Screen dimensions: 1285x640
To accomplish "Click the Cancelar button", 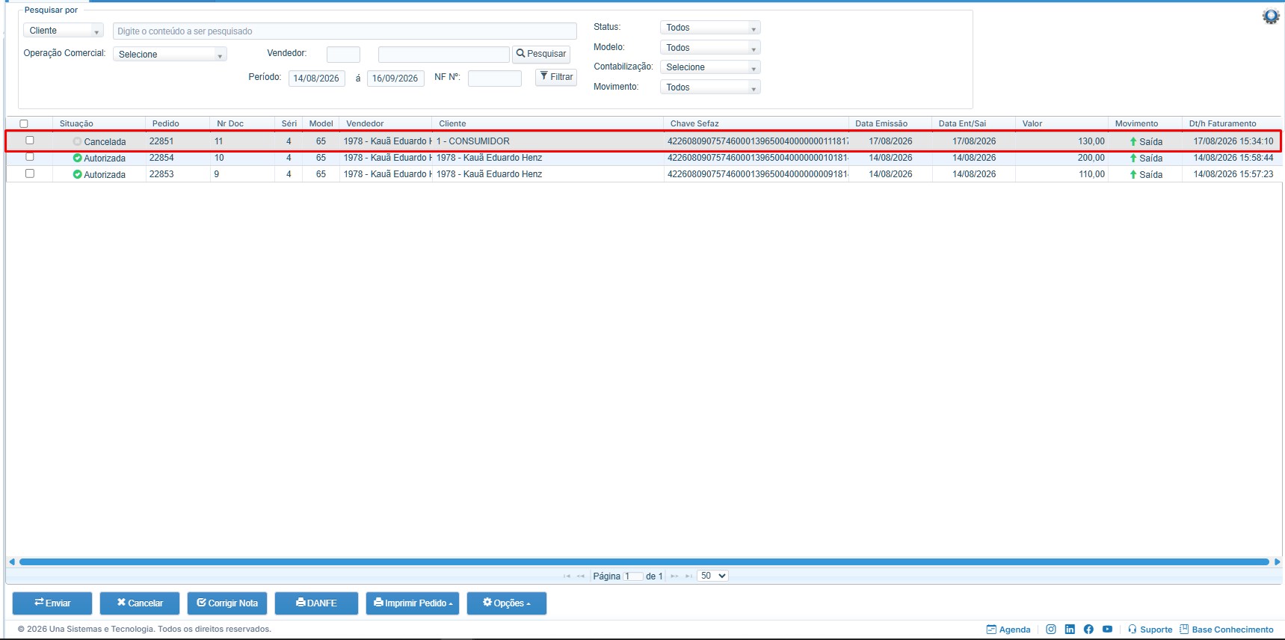I will tap(140, 603).
